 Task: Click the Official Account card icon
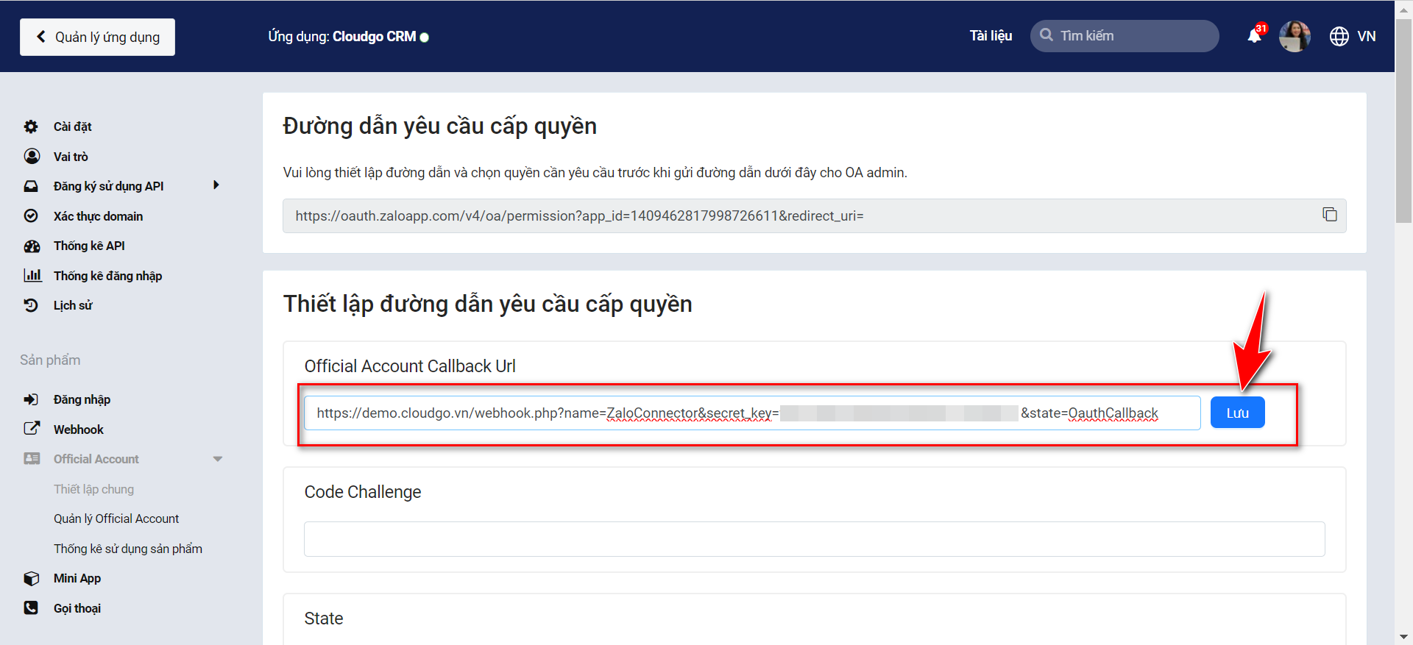pyautogui.click(x=32, y=459)
